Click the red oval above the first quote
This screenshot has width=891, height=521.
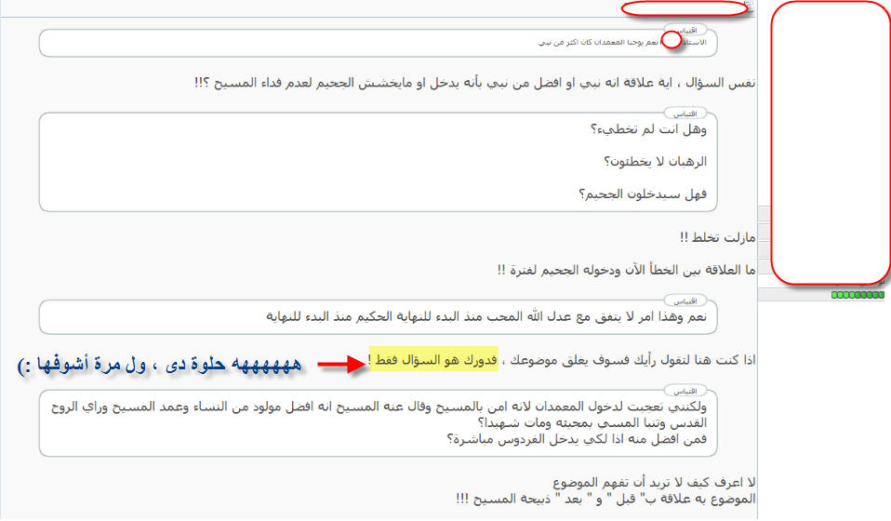point(685,9)
